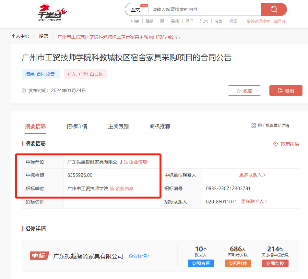Expand 更多联系人 next to 020-86011071
Image resolution: width=308 pixels, height=279 pixels.
(254, 201)
